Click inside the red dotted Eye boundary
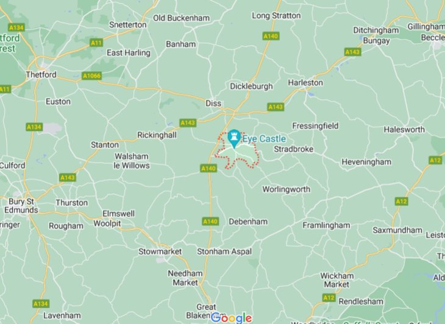 point(241,155)
